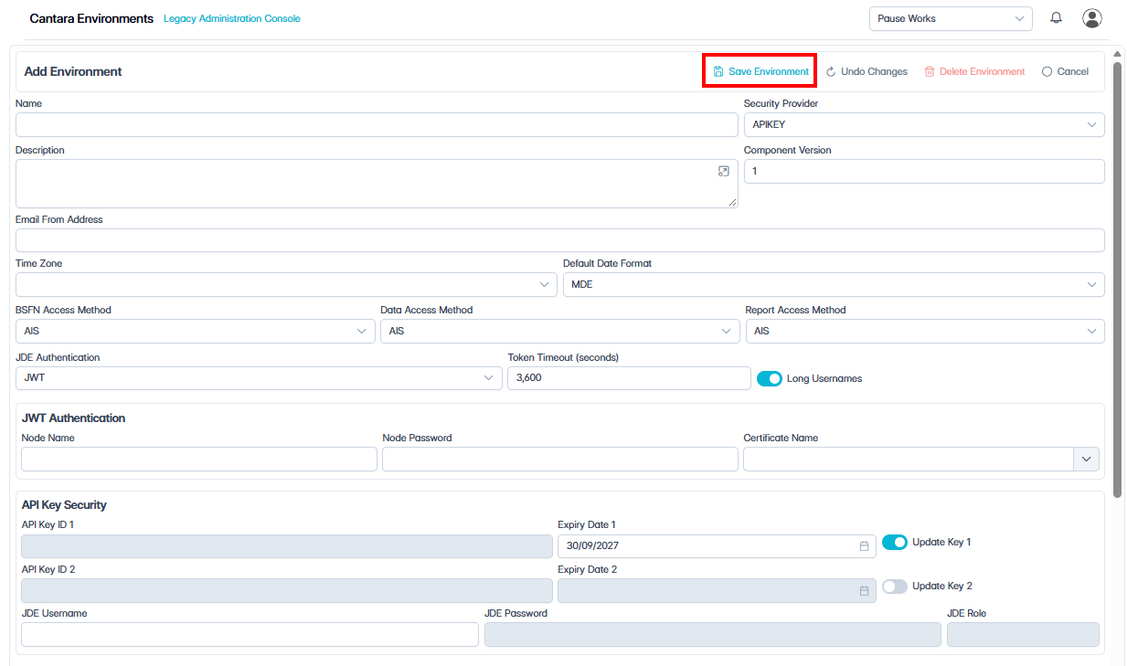Screen dimensions: 1127x666
Task: Cancel adding the environment
Action: [1065, 71]
